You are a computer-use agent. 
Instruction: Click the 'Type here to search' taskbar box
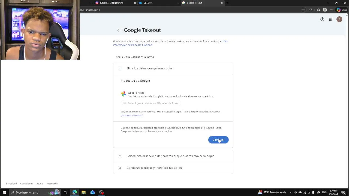click(x=35, y=192)
